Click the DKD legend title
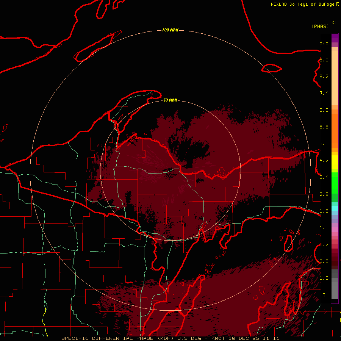Image resolution: width=341 pixels, height=341 pixels. (333, 23)
